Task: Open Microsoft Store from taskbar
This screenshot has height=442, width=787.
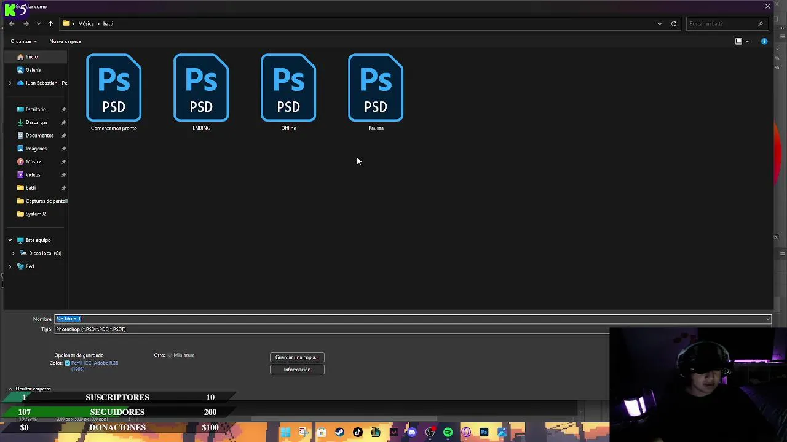Action: point(322,433)
